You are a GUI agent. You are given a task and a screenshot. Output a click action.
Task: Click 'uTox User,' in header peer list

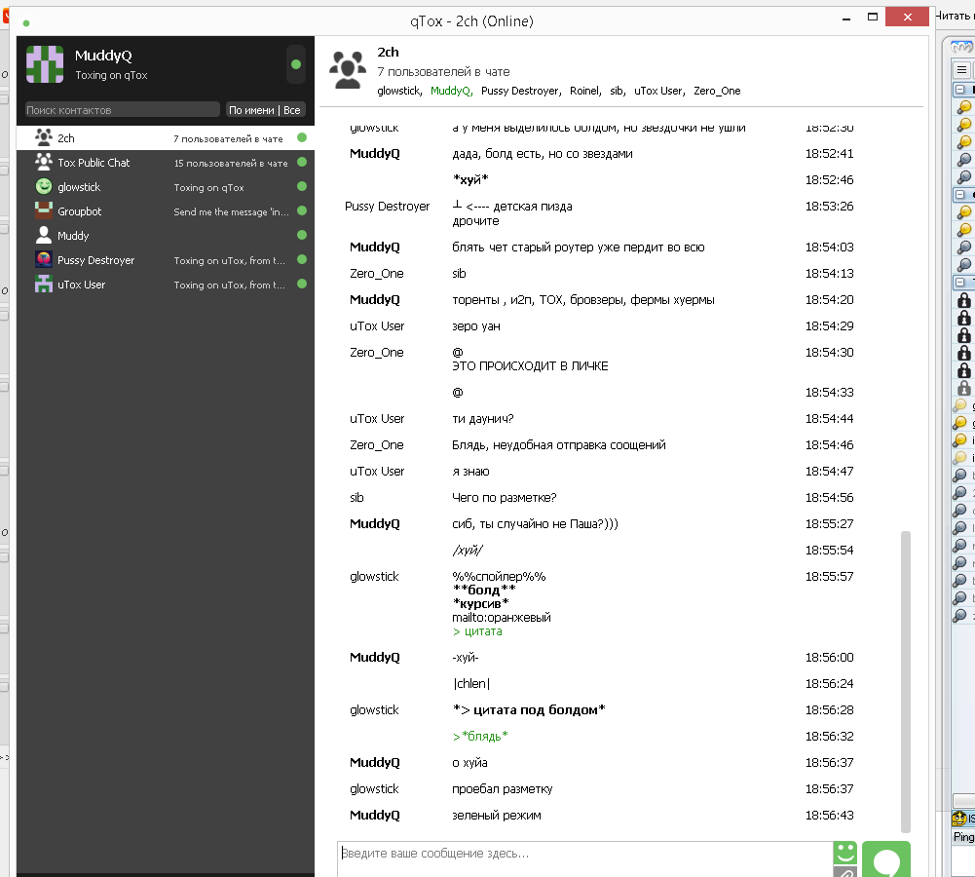tap(659, 91)
